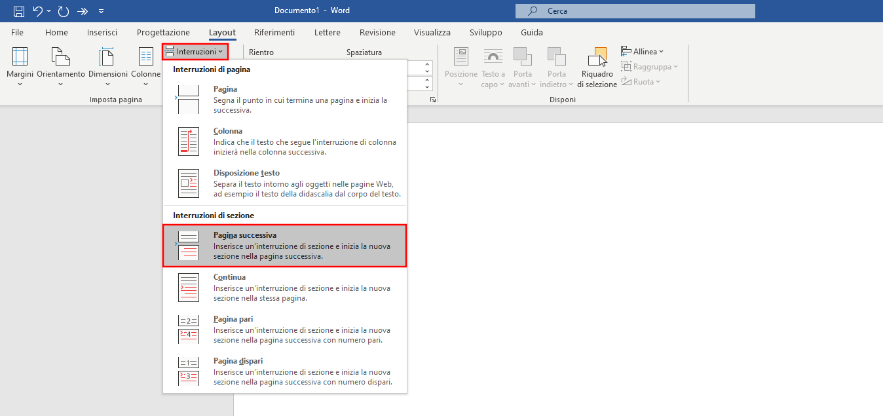The image size is (883, 416).
Task: Open the Margini page margins tool
Action: 20,67
